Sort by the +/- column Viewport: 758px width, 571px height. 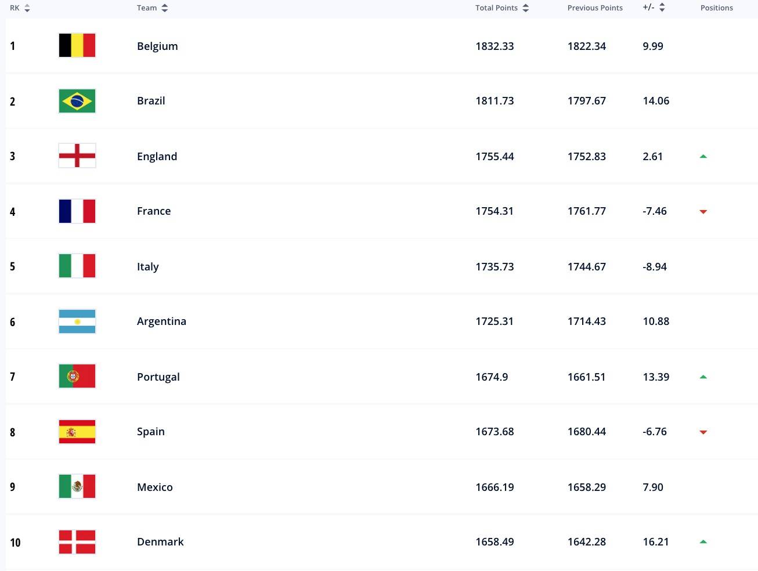coord(654,8)
